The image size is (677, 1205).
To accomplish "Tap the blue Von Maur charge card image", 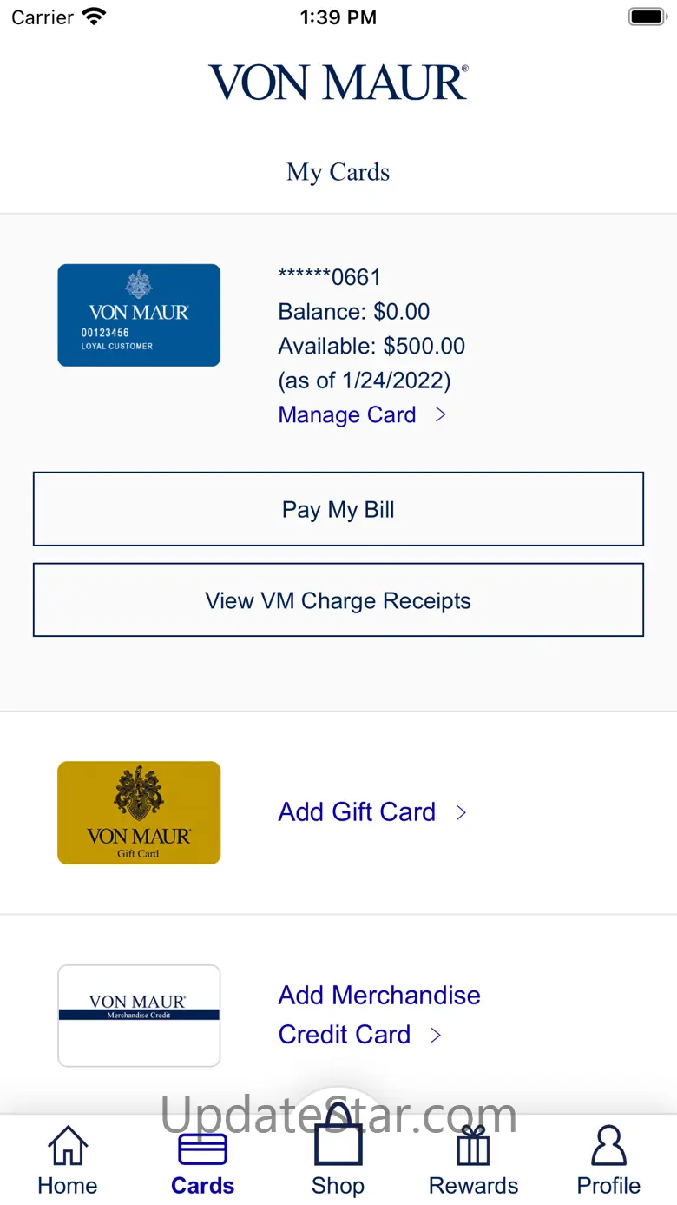I will [139, 315].
